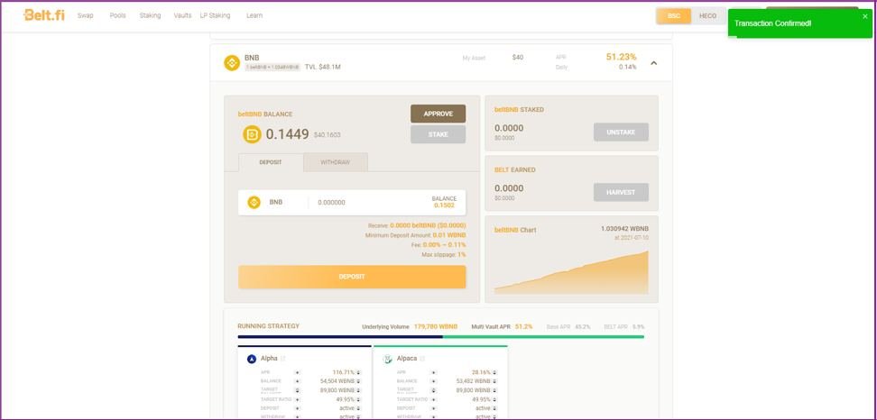Viewport: 877px width, 420px height.
Task: Open the external link icon next to Alpha
Action: (x=282, y=359)
